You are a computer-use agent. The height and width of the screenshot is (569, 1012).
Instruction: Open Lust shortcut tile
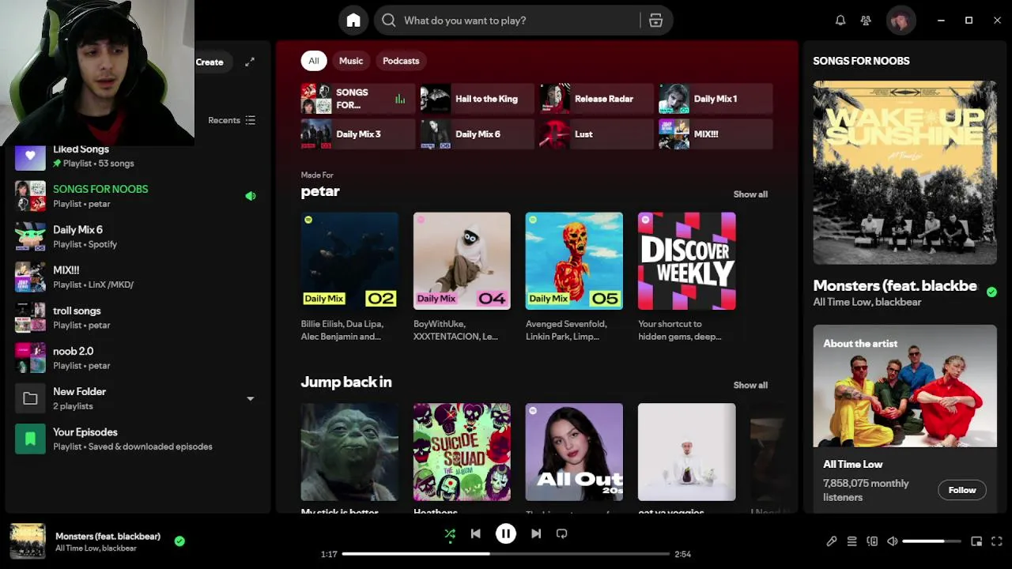pos(596,134)
